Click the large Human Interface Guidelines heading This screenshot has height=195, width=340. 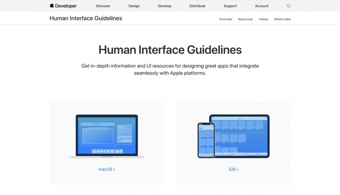(x=170, y=49)
